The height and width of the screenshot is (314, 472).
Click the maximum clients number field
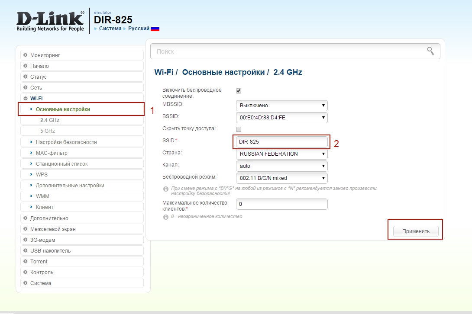pos(282,204)
